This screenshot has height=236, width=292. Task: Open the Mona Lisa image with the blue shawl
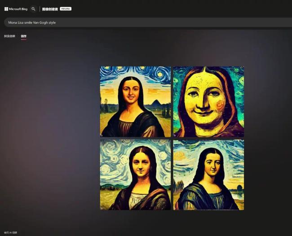point(208,175)
